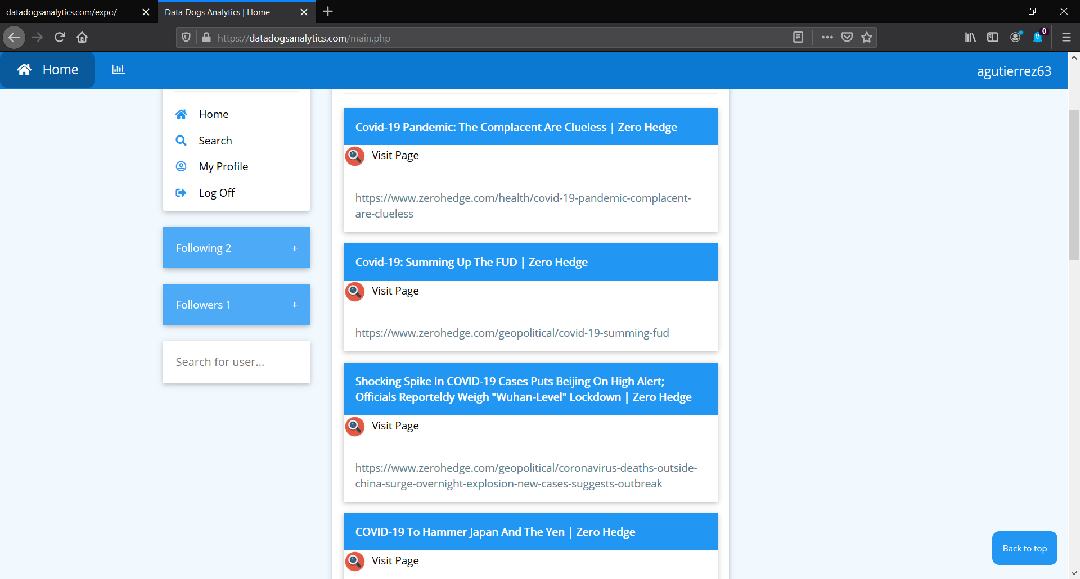Click the Log Off exit icon

(x=181, y=193)
